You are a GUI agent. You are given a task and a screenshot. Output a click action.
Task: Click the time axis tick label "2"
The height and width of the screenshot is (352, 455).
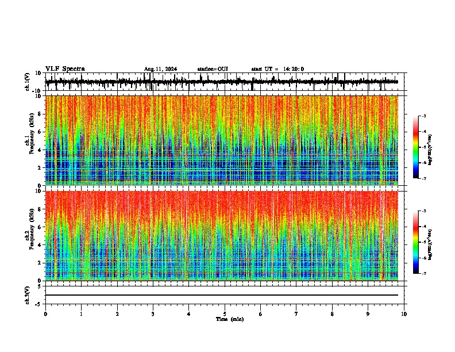pos(117,314)
